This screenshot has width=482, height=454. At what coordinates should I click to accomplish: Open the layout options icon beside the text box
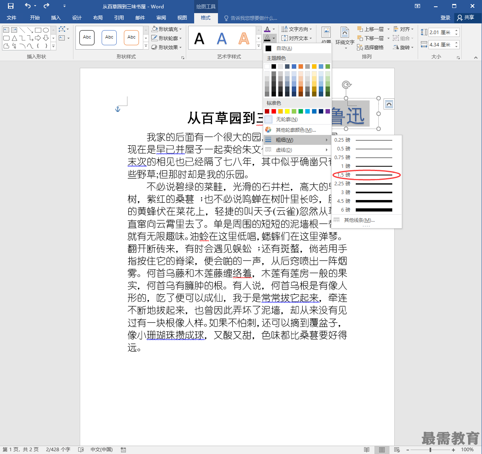[x=389, y=104]
